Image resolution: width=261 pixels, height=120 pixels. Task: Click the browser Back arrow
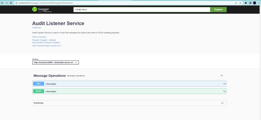coord(2,3)
